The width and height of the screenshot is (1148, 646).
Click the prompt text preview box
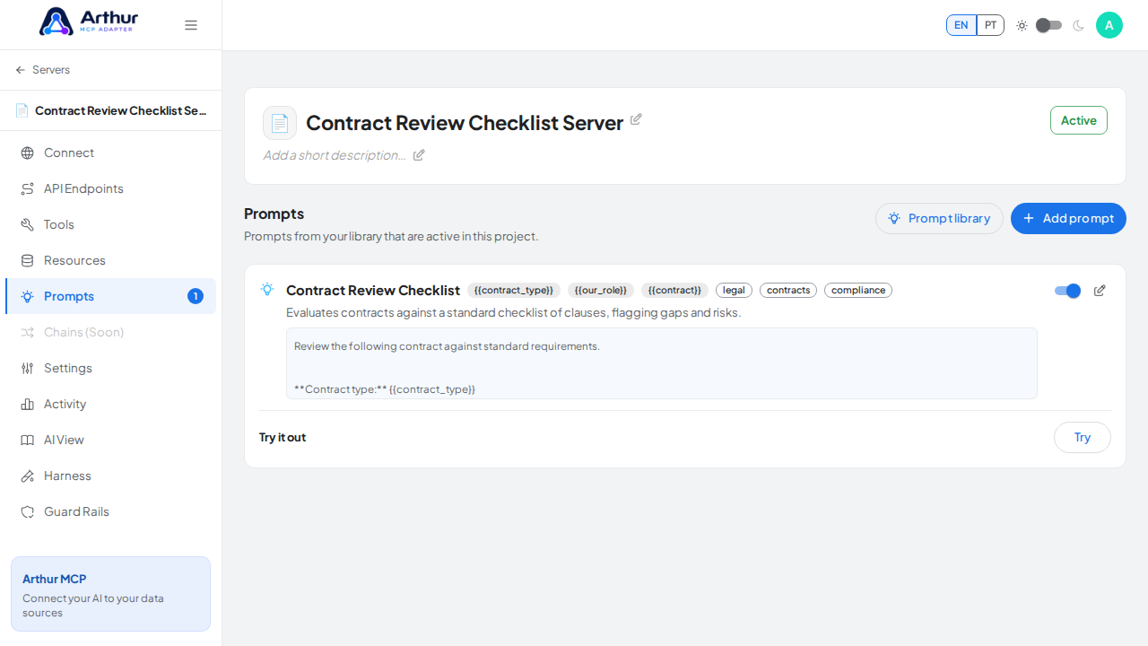pyautogui.click(x=662, y=363)
